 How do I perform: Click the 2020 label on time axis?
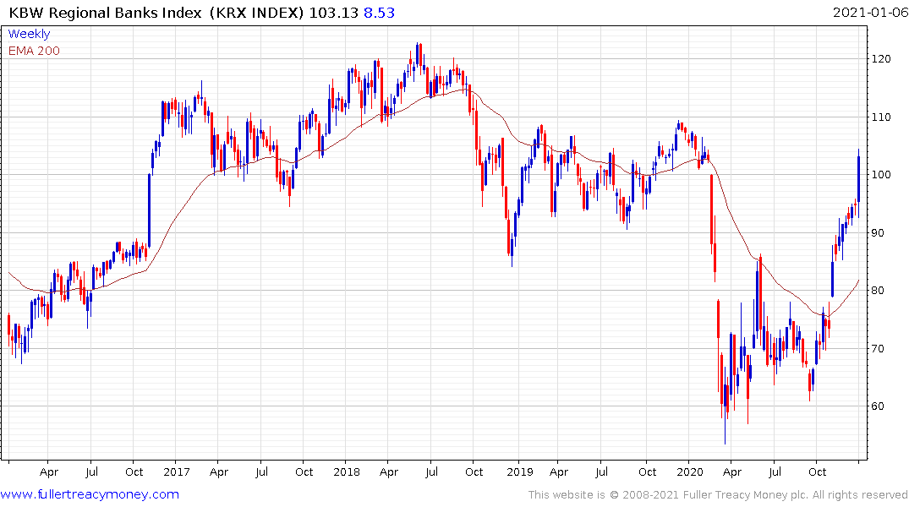pyautogui.click(x=690, y=472)
